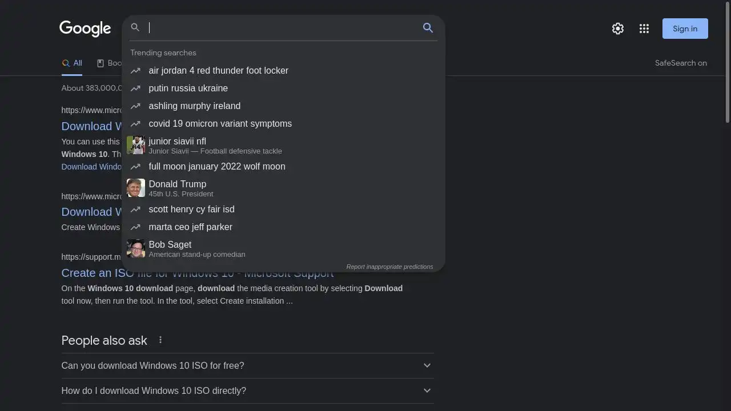Click the Bob Saget photo thumbnail

click(136, 248)
